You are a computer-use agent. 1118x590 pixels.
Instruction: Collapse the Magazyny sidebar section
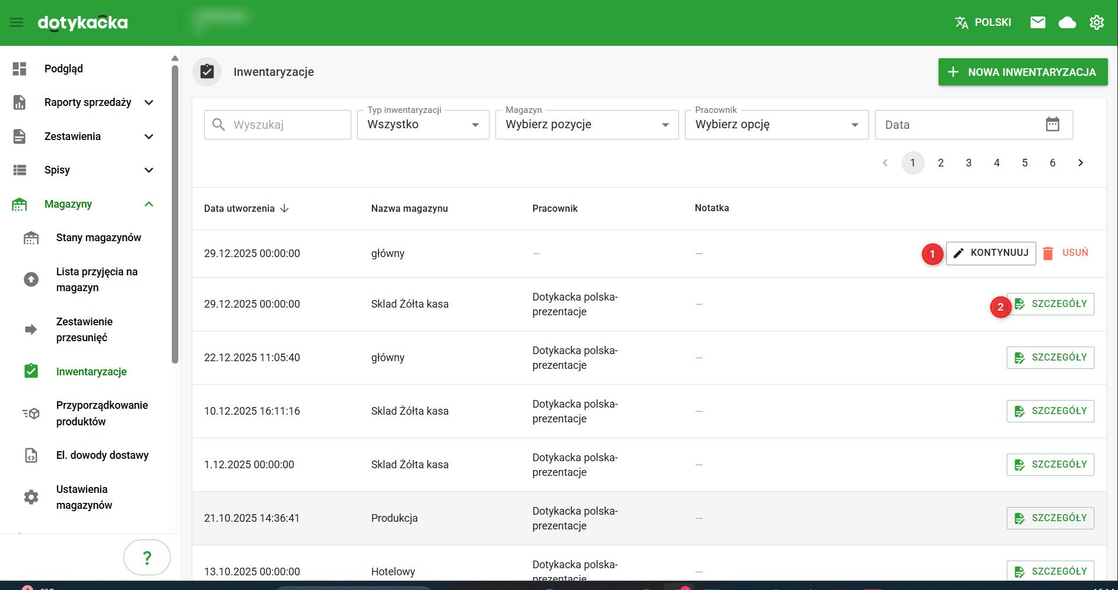(149, 204)
